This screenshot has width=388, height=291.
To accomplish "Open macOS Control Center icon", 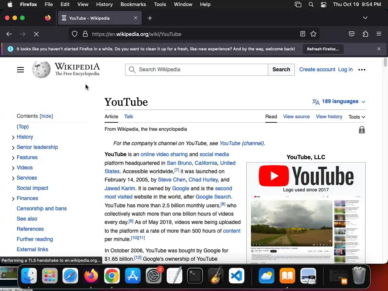I will (324, 5).
